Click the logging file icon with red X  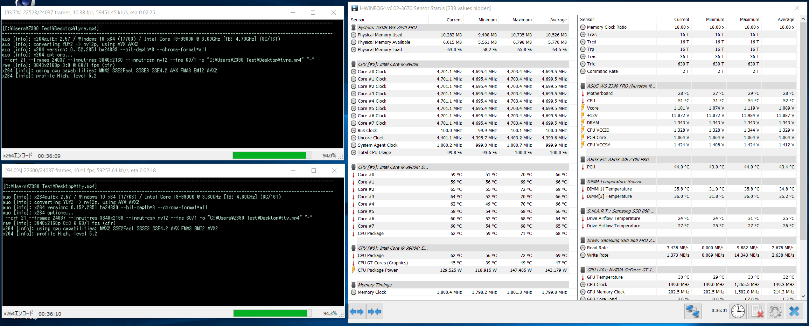(757, 311)
